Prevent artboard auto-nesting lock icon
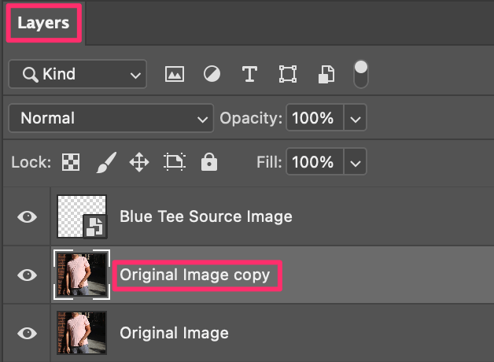 [x=175, y=162]
